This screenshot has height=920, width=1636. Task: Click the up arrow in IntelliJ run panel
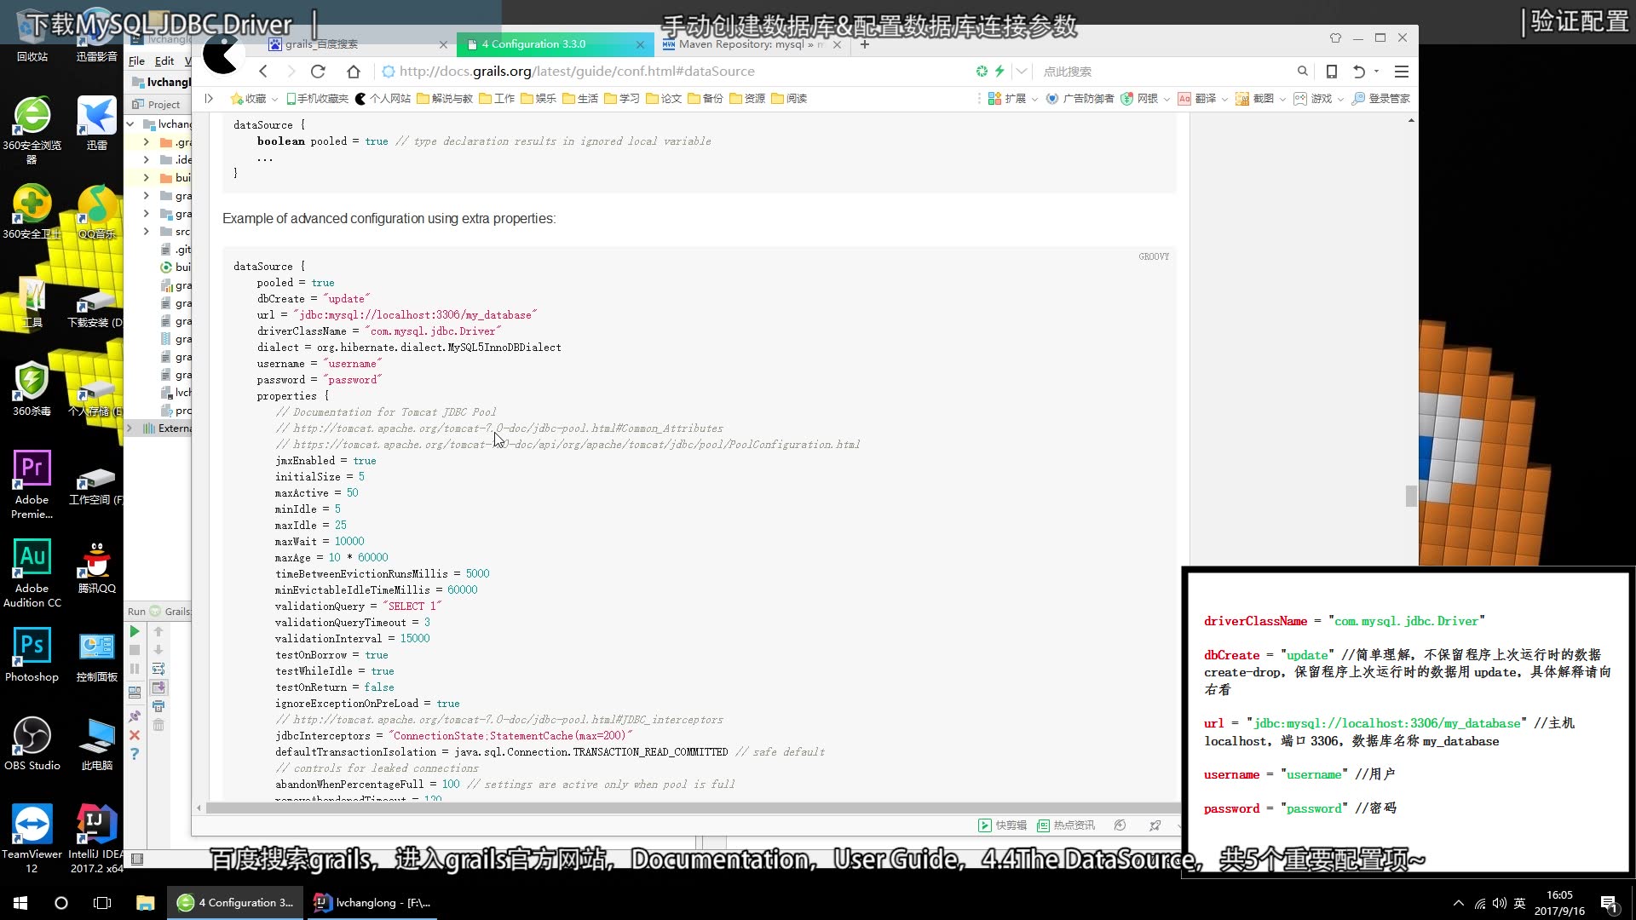(x=158, y=632)
